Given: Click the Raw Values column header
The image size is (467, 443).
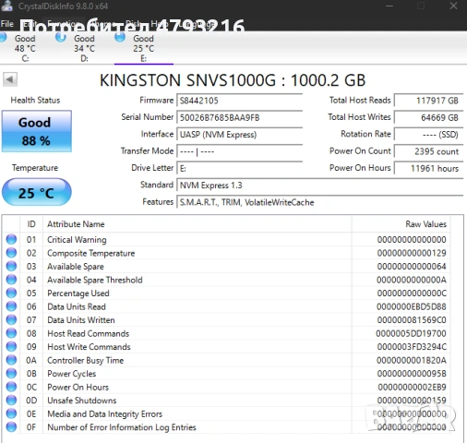Looking at the screenshot, I should 401,224.
